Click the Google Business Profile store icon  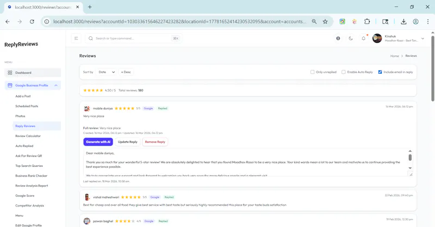(10, 86)
